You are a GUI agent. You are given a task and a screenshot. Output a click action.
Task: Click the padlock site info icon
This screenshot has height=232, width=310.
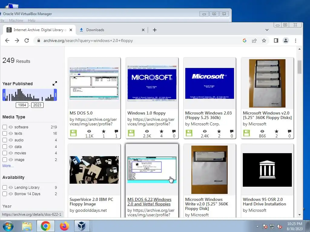39,41
